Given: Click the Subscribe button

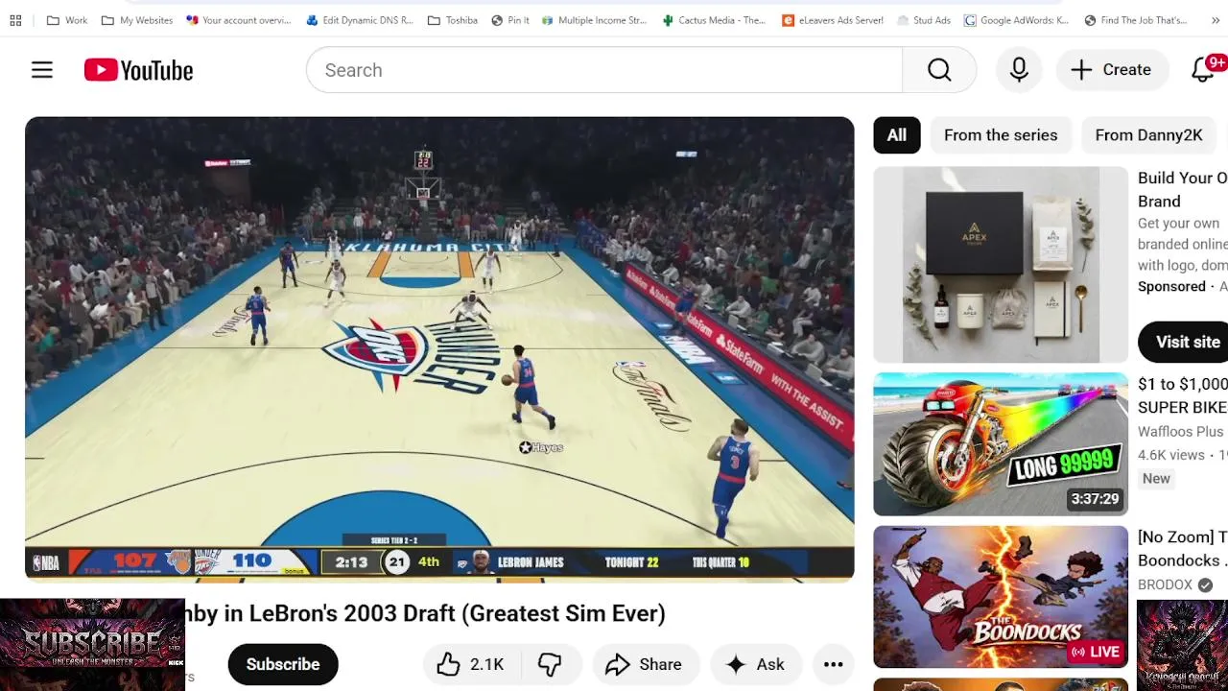Looking at the screenshot, I should 283,664.
